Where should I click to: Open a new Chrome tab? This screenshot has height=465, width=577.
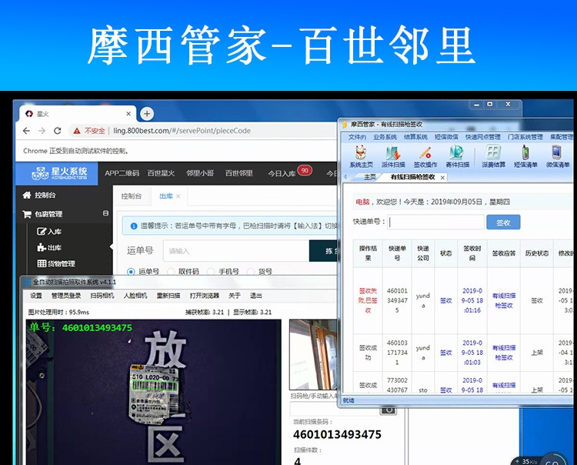coord(147,114)
